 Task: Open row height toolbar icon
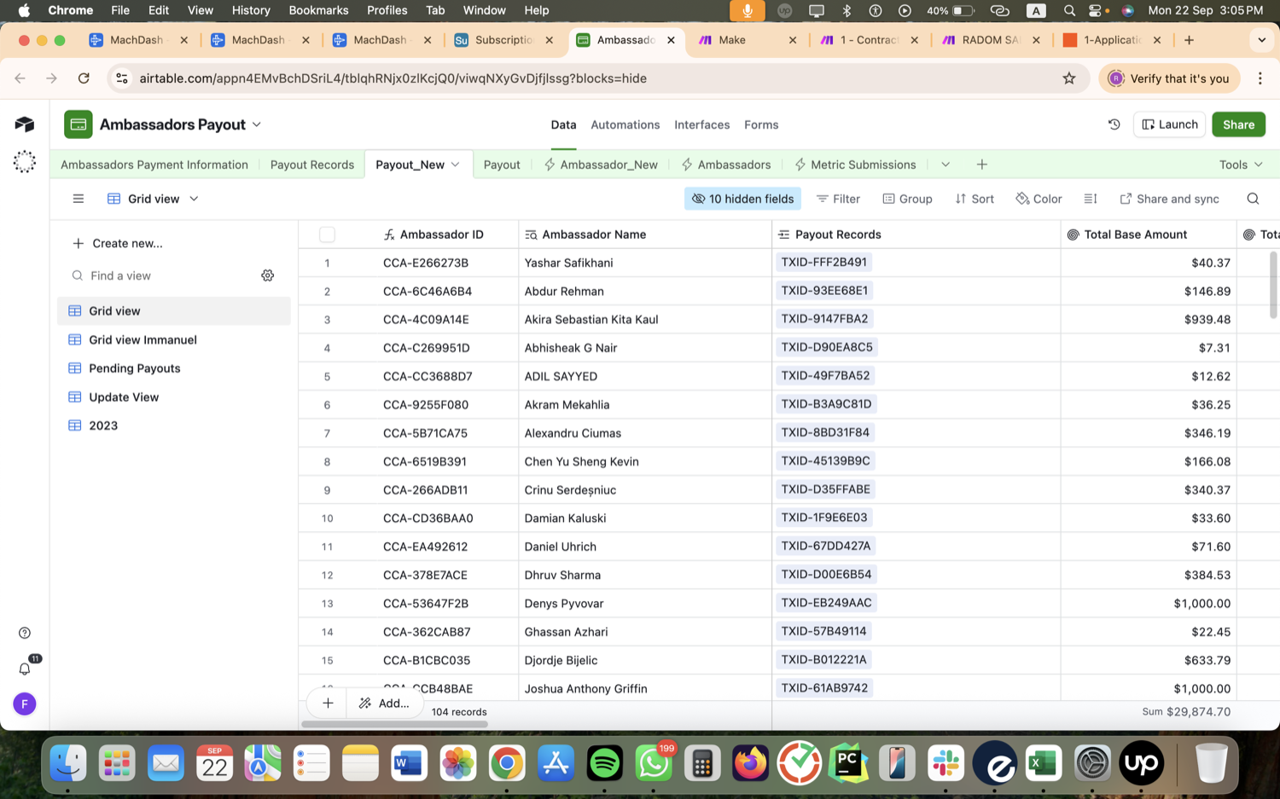[x=1091, y=199]
